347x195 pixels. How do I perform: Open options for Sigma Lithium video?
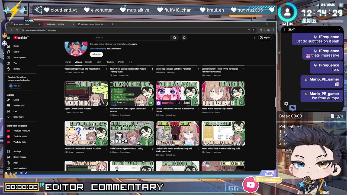pos(107,109)
